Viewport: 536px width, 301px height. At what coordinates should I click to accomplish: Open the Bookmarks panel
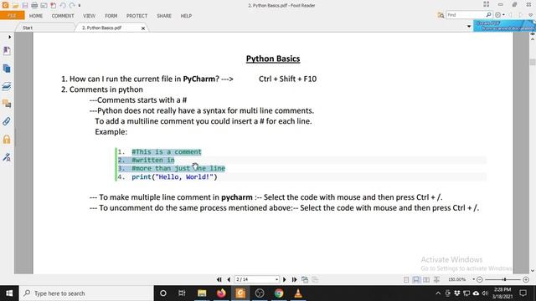pos(7,51)
